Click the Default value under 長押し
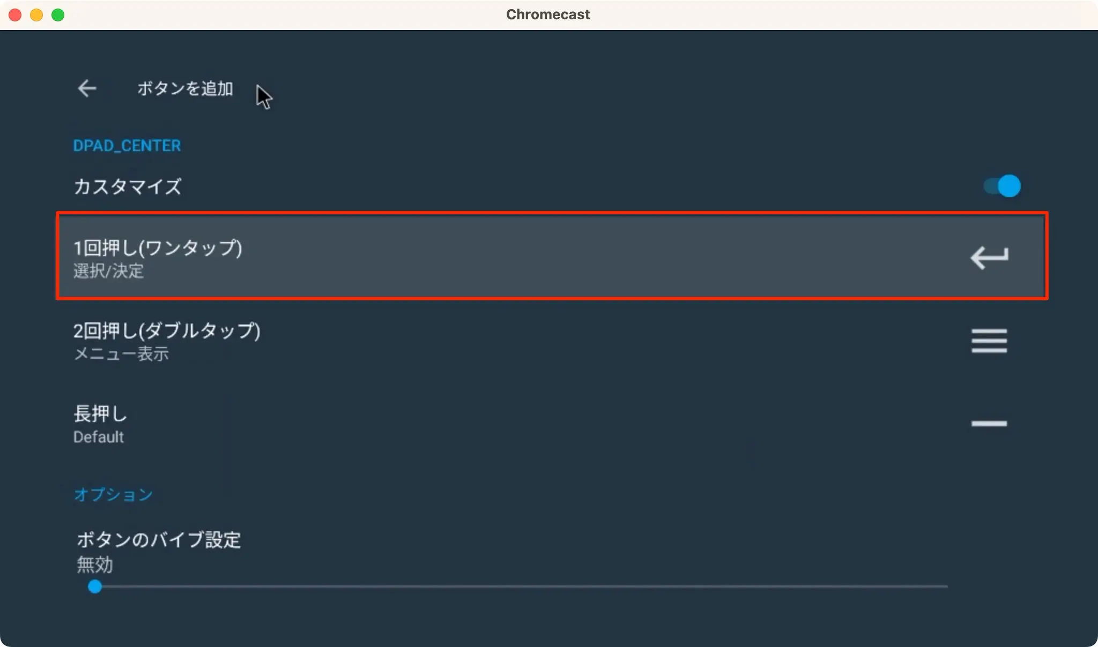Viewport: 1098px width, 647px height. click(x=98, y=437)
